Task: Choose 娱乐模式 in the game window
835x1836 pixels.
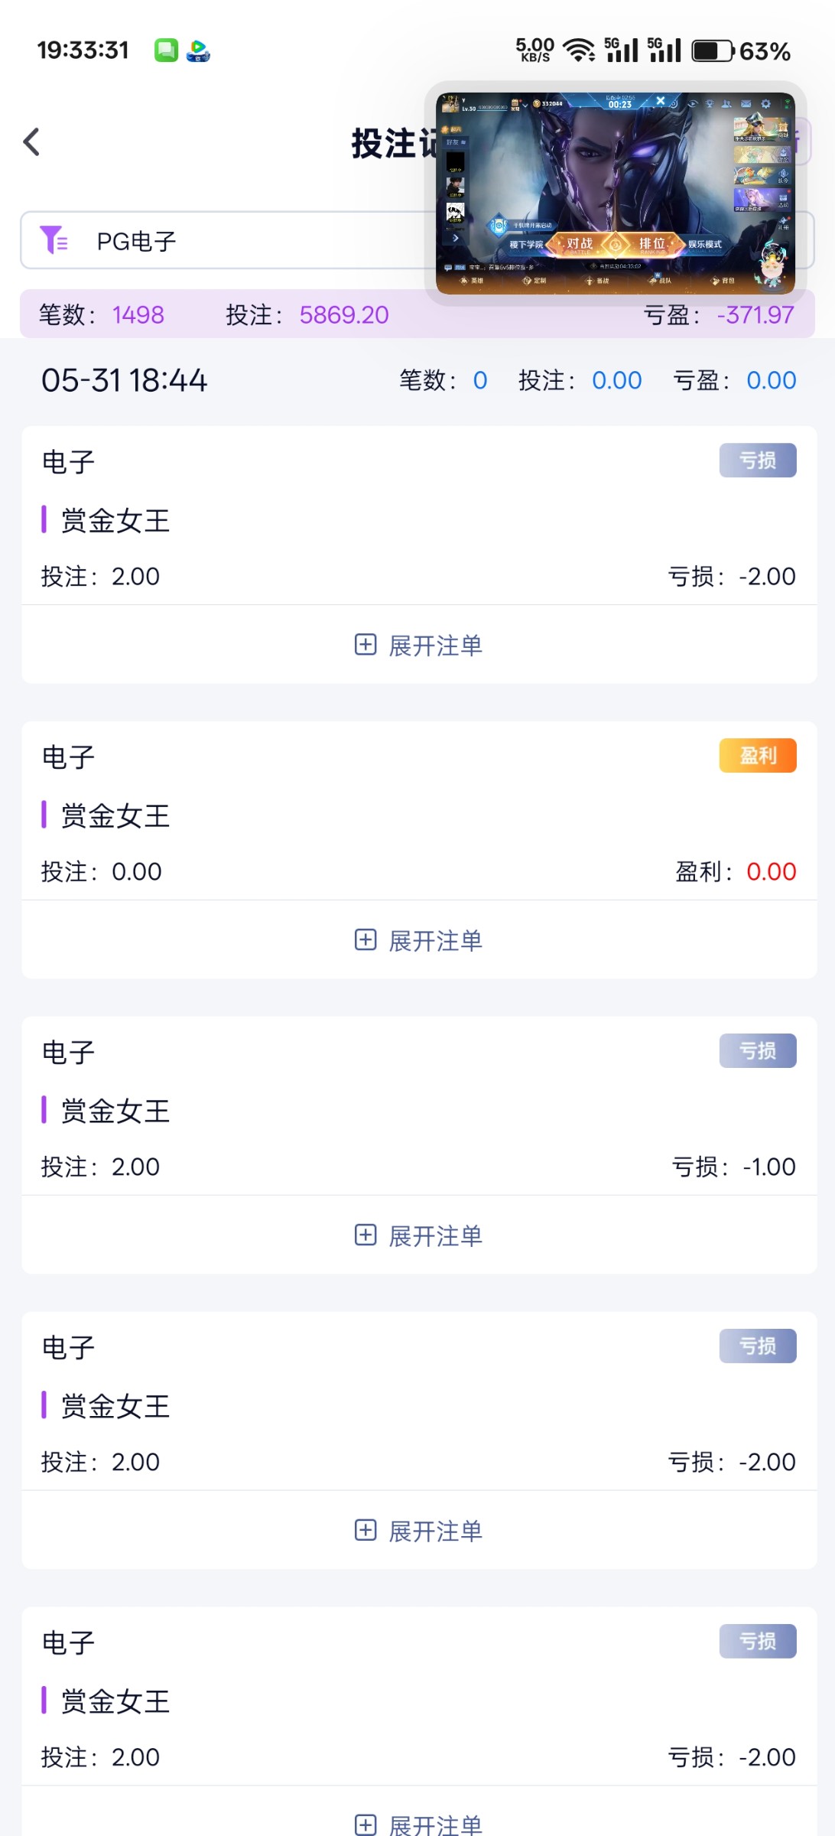Action: click(x=704, y=245)
